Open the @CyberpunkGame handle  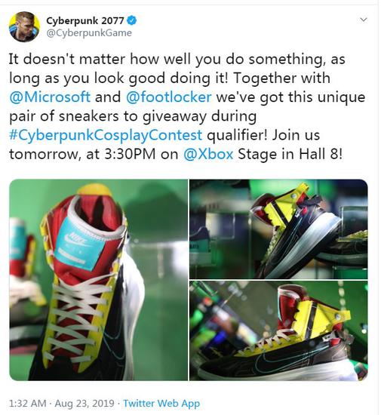(89, 33)
